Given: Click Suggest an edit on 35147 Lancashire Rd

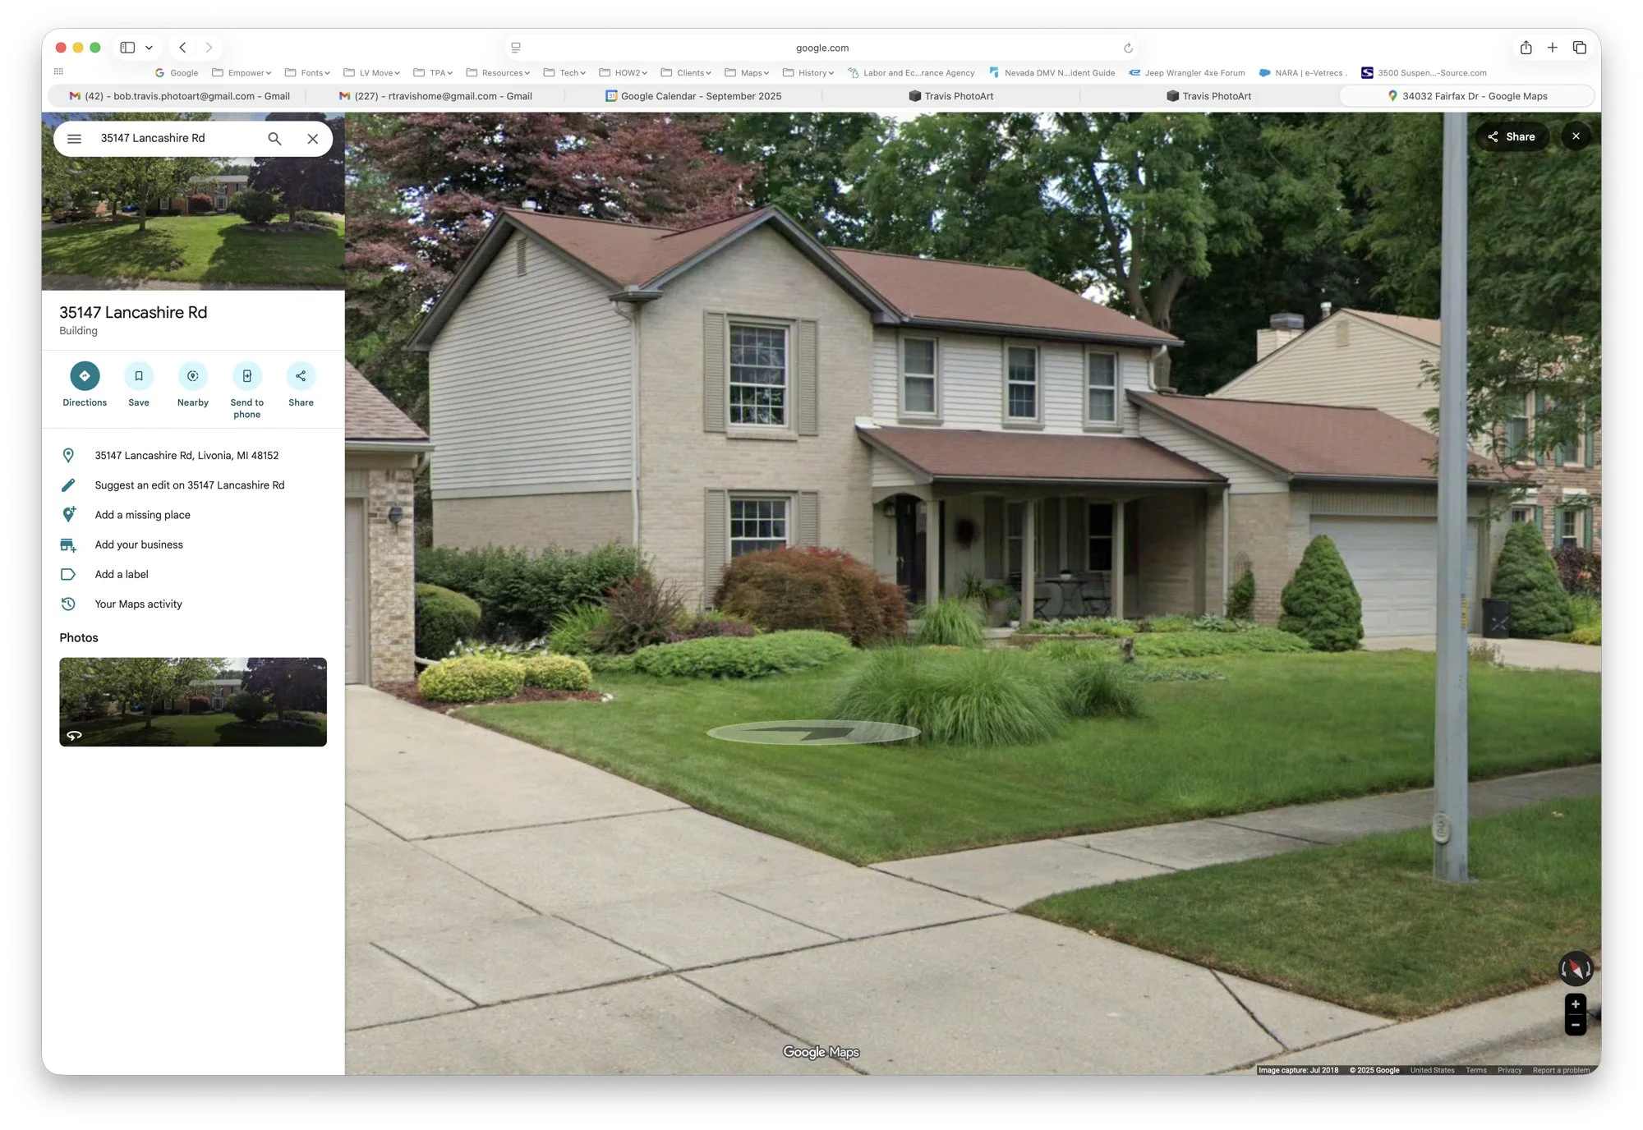Looking at the screenshot, I should tap(189, 485).
